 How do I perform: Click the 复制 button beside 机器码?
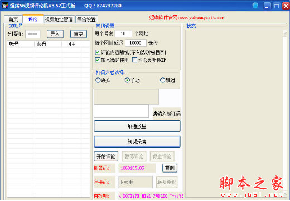[170, 168]
